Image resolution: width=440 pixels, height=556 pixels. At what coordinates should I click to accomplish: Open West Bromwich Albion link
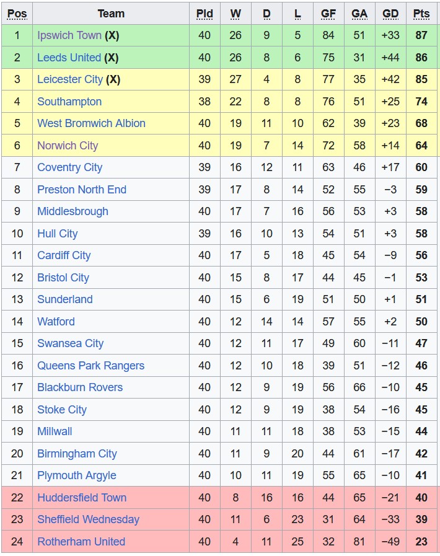pos(91,123)
